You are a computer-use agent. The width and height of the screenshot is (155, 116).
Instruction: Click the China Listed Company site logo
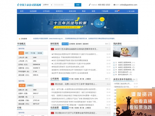pyautogui.click(x=29, y=5)
